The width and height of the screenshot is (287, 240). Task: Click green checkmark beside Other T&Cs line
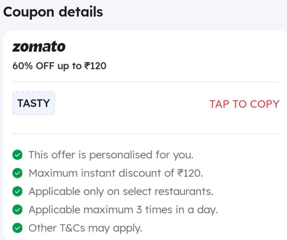tap(17, 228)
